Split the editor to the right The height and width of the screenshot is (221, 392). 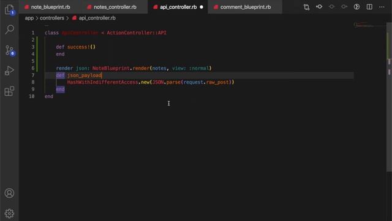click(x=369, y=7)
